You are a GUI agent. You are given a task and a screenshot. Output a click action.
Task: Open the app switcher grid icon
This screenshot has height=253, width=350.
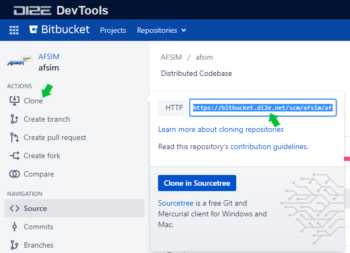(x=14, y=30)
